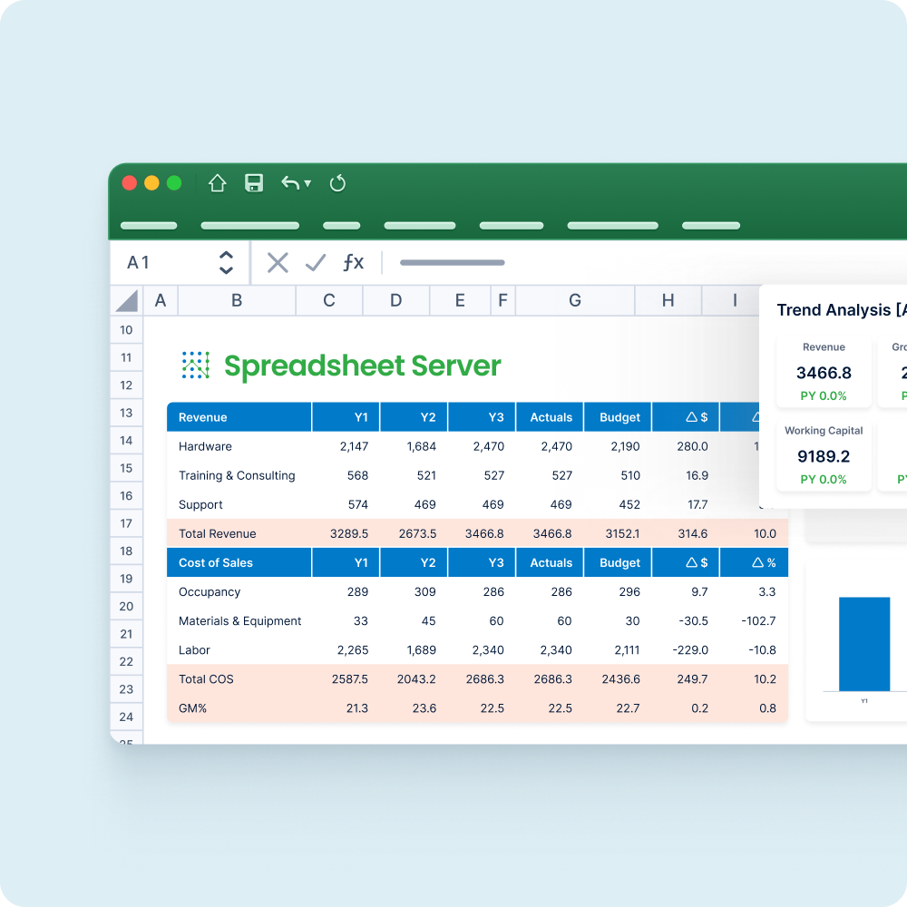Expand the Name Box with its chevron control
907x907 pixels.
226,262
